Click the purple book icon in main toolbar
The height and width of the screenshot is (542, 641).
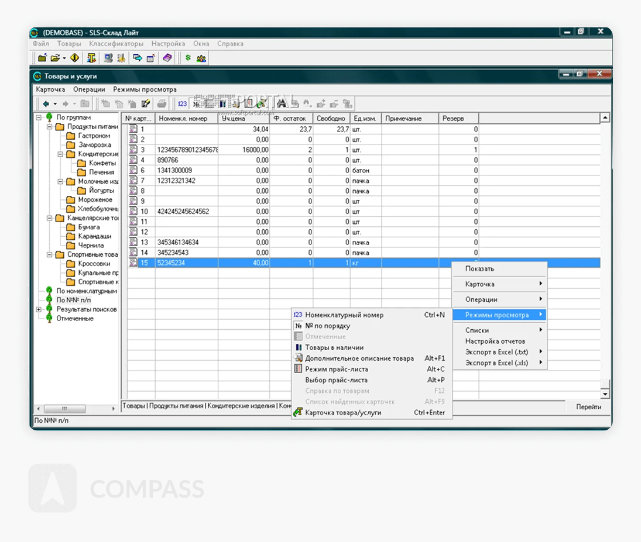(x=167, y=58)
